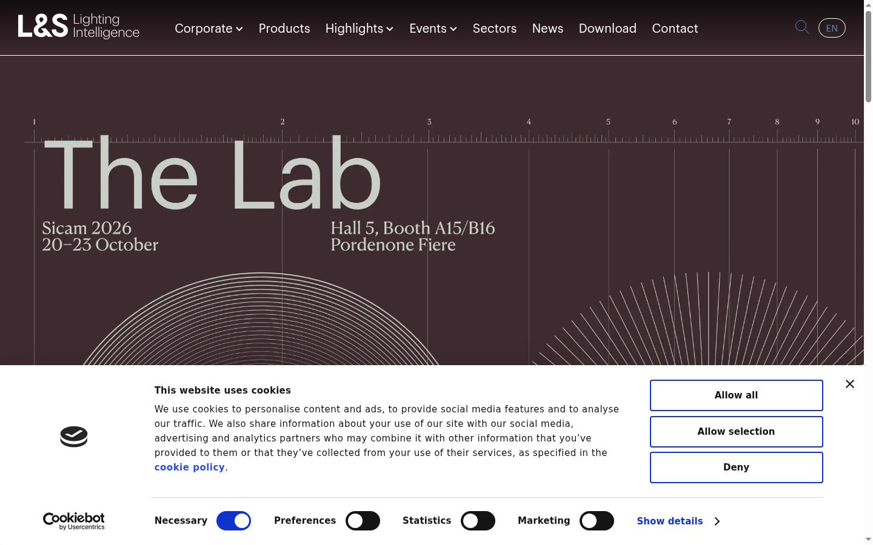Screen dimensions: 873x545
Task: Expand the Highlights dropdown menu
Action: pos(360,28)
